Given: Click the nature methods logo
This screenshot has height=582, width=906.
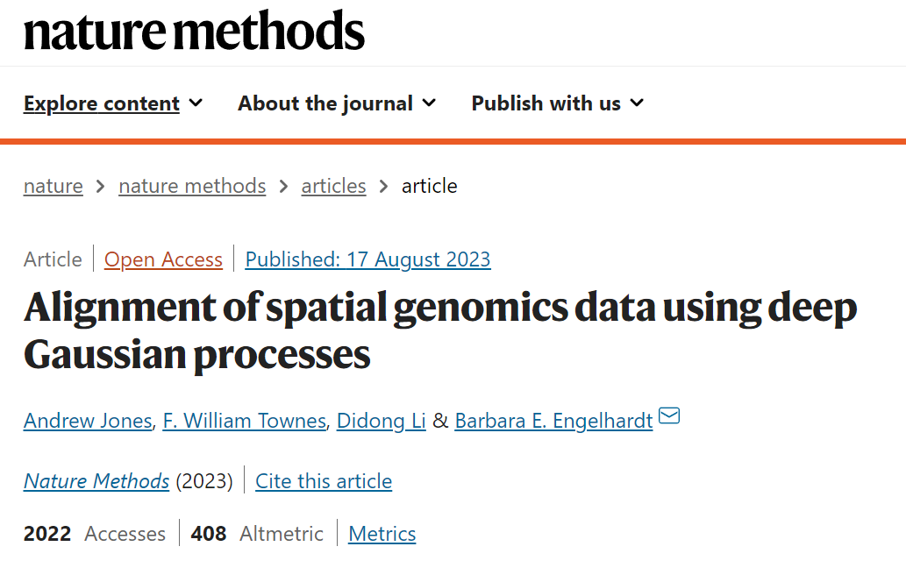Looking at the screenshot, I should 194,31.
